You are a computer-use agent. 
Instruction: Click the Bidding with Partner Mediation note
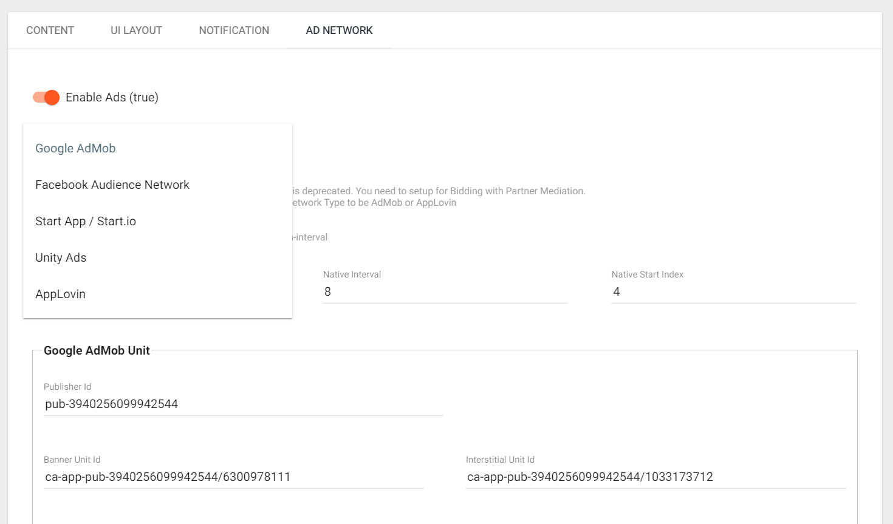pos(439,191)
